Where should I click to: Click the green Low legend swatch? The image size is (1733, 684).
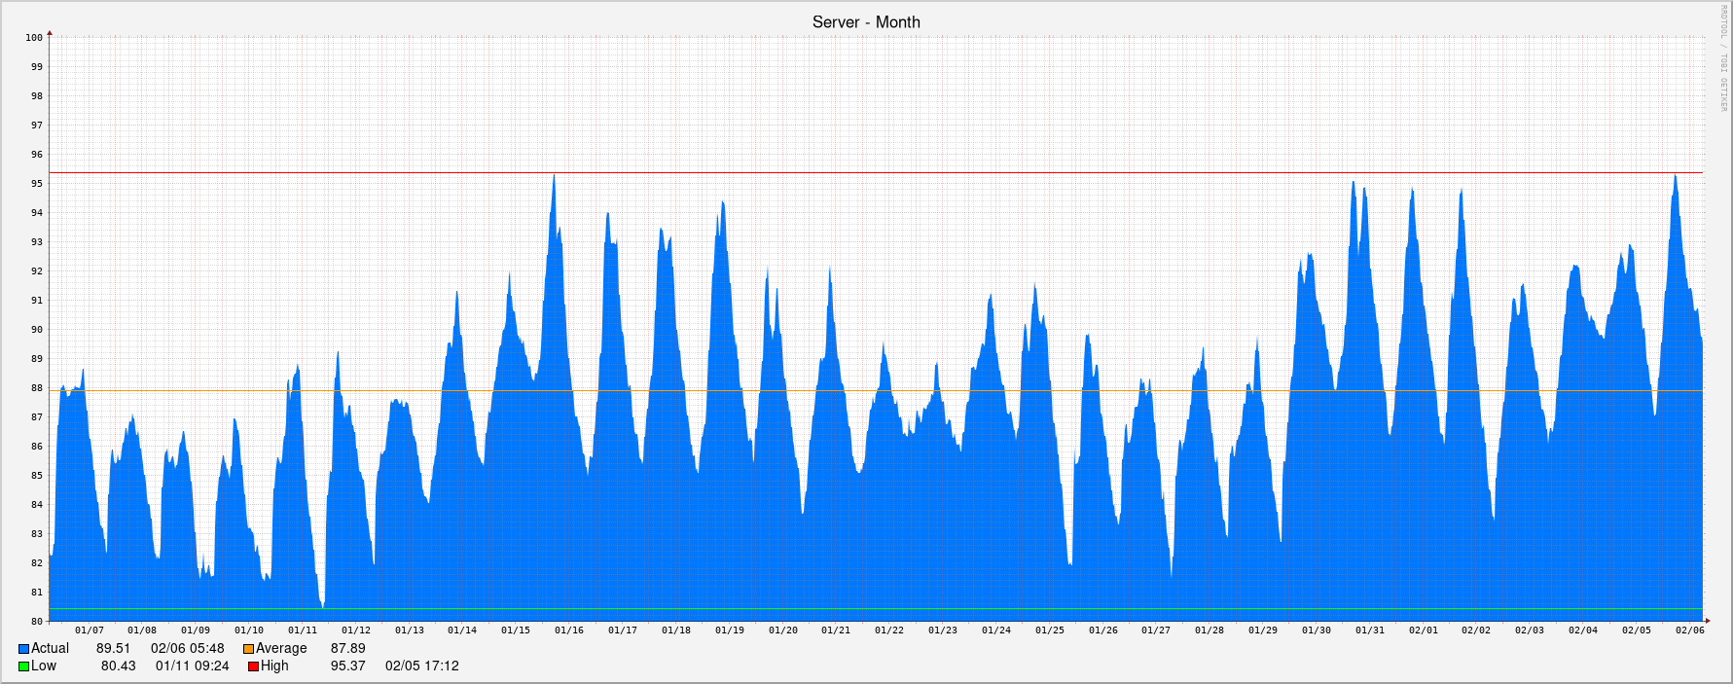23,666
